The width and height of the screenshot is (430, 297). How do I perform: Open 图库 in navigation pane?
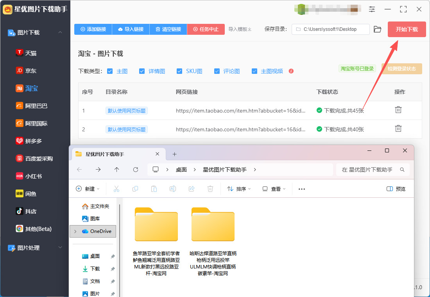tap(91, 218)
